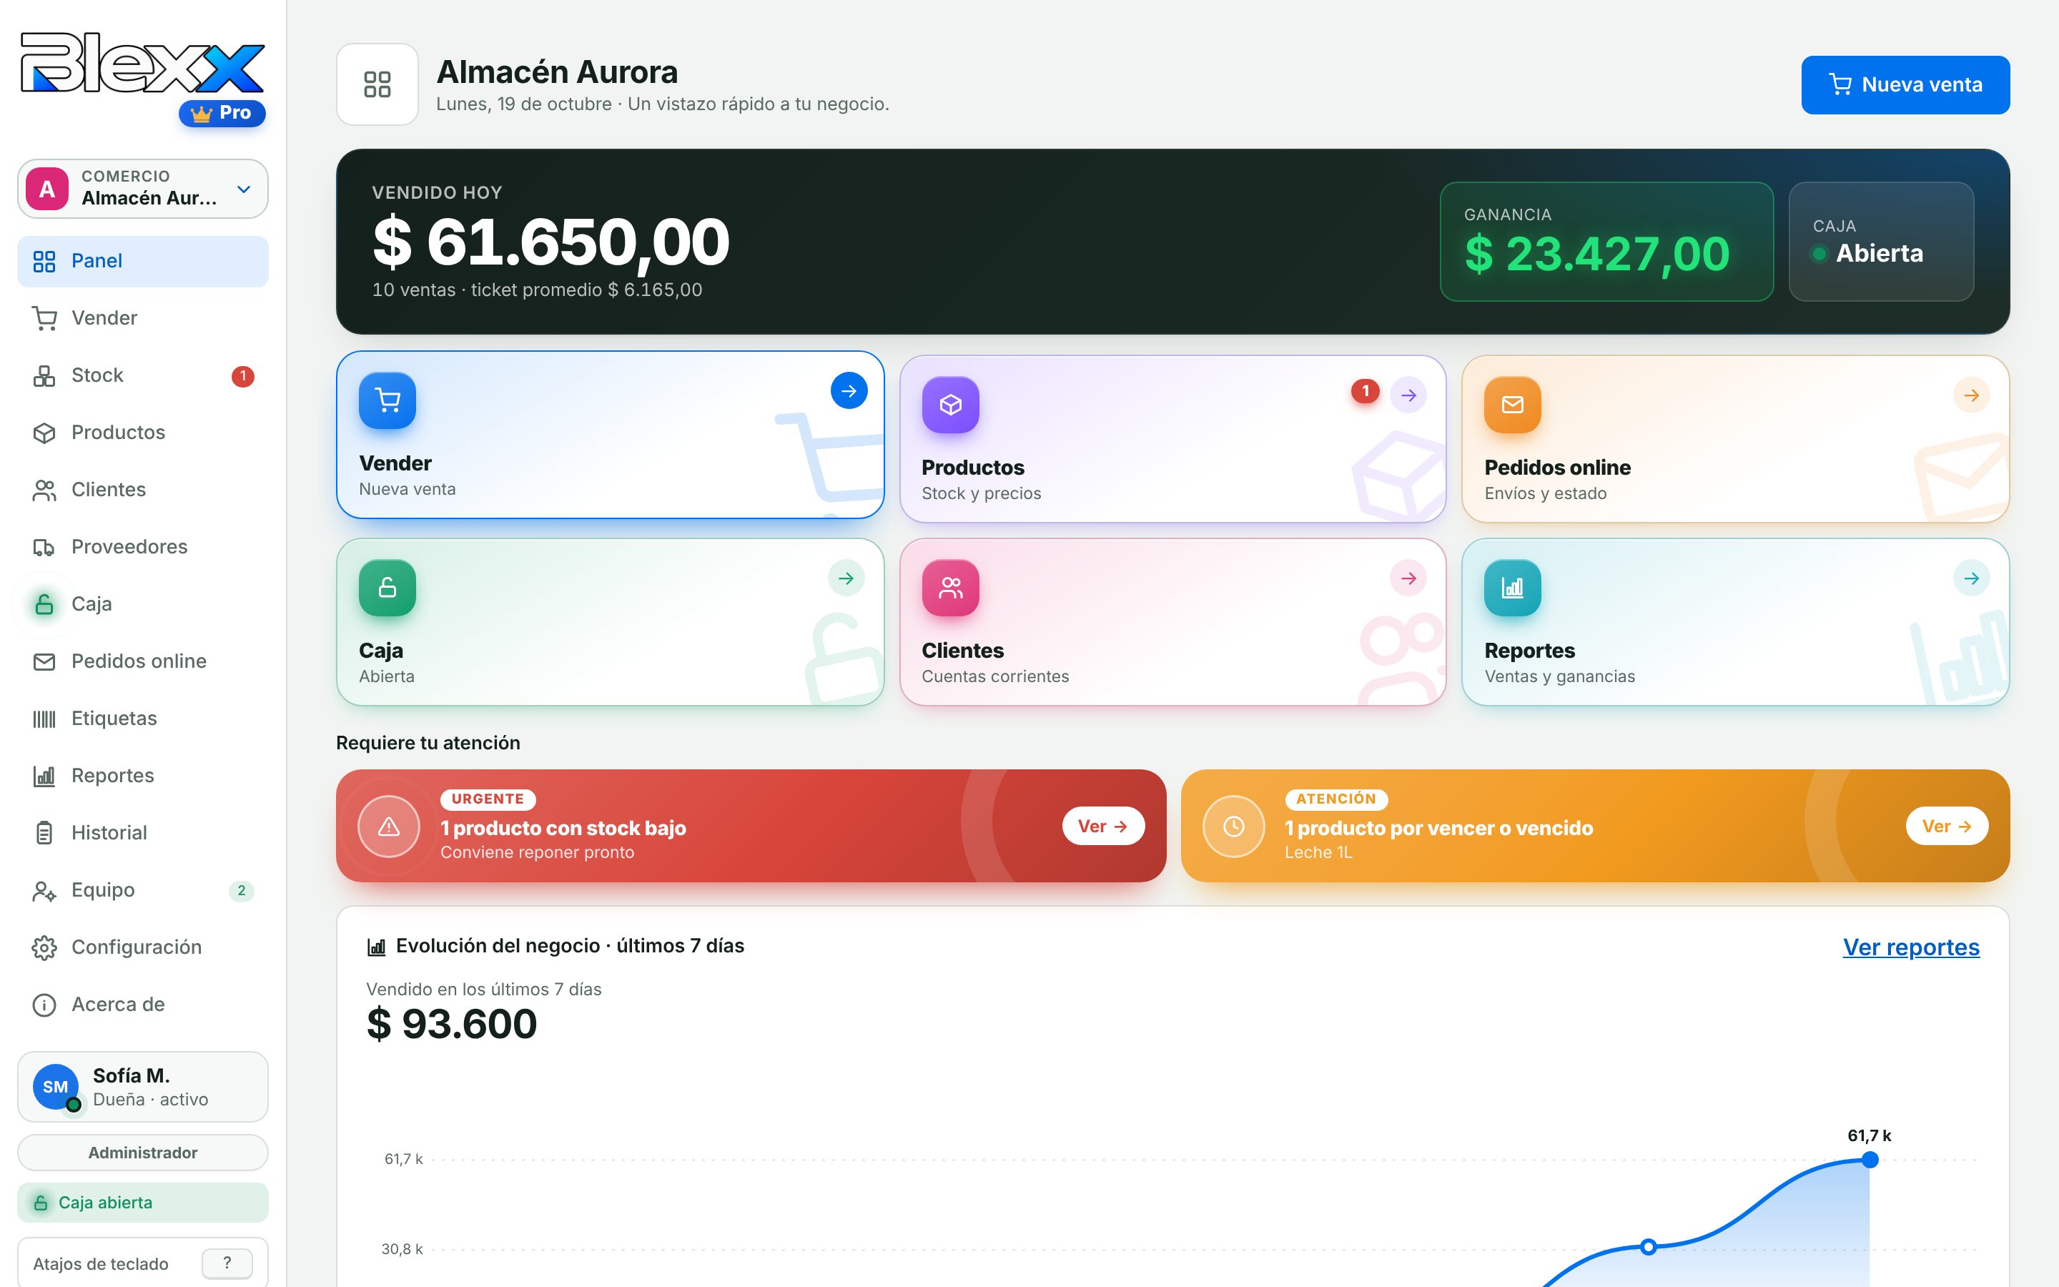This screenshot has height=1287, width=2059.
Task: Click the blue arrow on Vender card
Action: coord(849,390)
